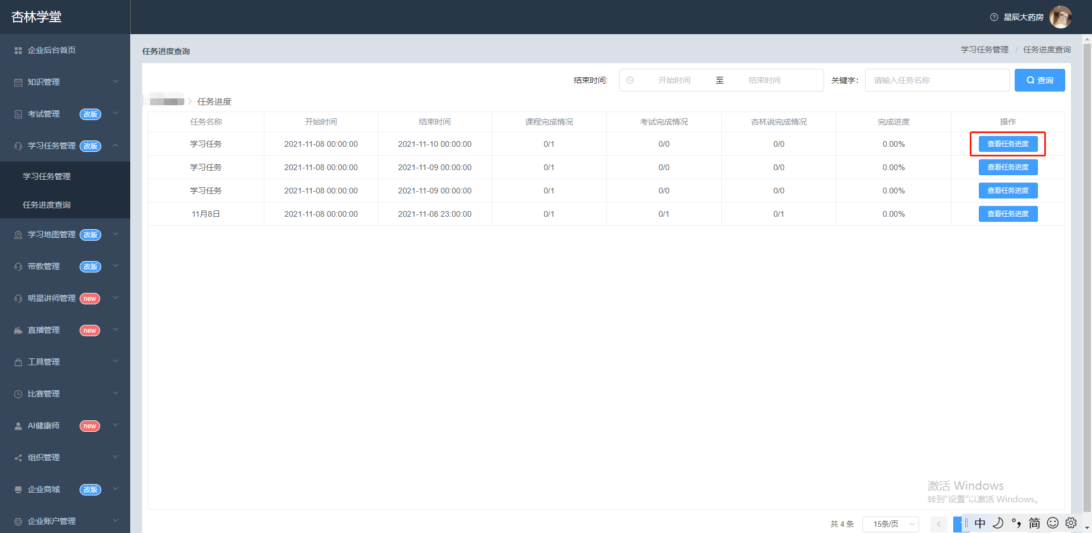
Task: Toggle the 简 simplified Chinese switch
Action: (x=1035, y=523)
